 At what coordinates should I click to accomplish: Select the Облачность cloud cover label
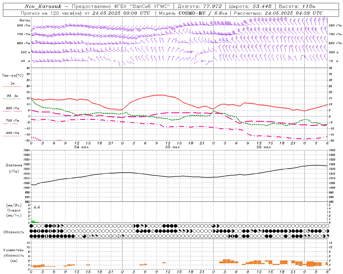[x=14, y=232]
